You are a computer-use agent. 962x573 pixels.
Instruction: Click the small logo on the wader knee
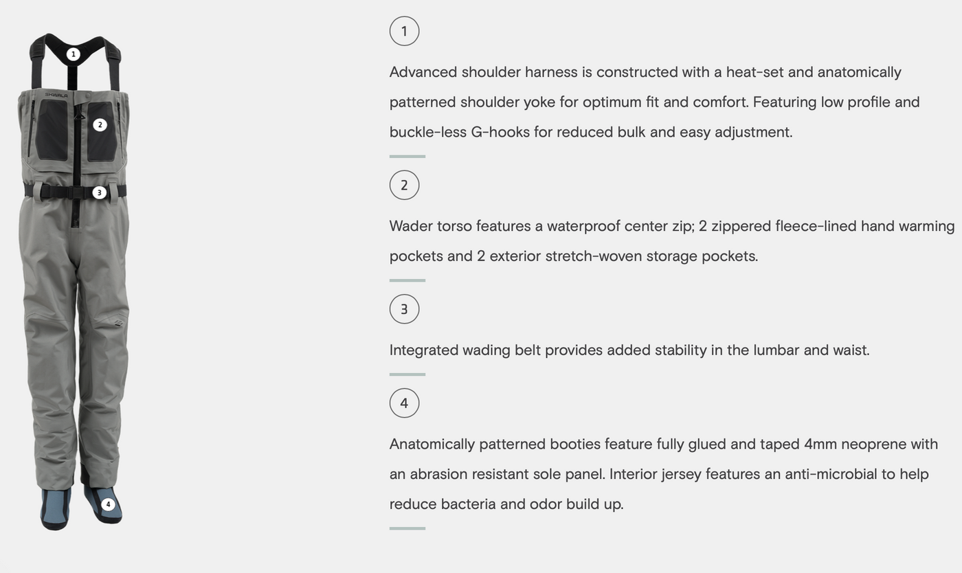(118, 323)
